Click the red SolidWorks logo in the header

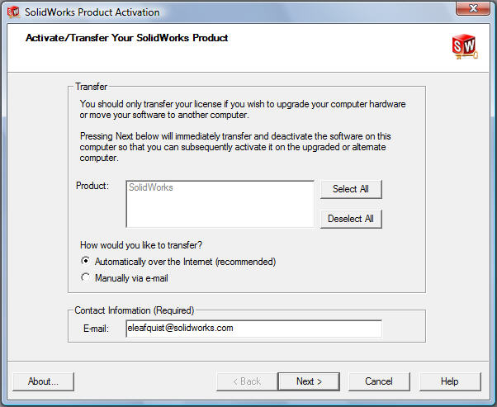click(465, 46)
